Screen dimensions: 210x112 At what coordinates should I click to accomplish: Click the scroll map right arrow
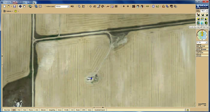click(x=206, y=23)
